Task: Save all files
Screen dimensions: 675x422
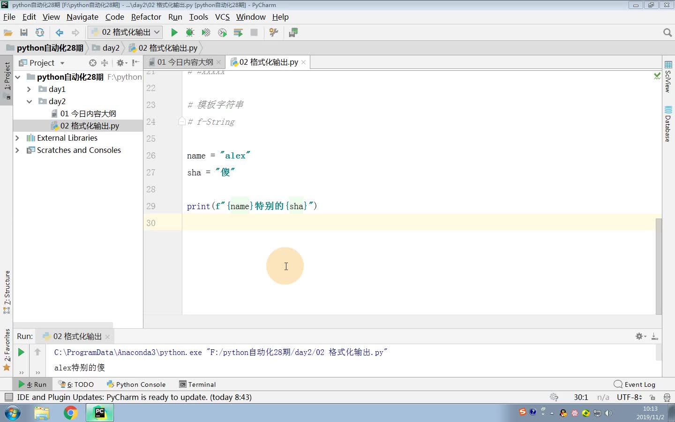Action: 23,32
